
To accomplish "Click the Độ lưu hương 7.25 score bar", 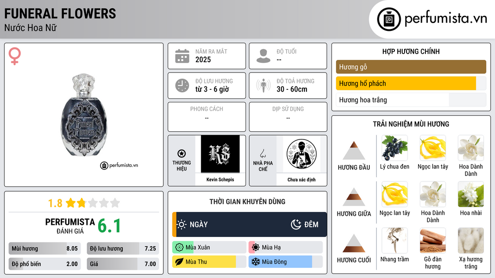I will pos(123,249).
